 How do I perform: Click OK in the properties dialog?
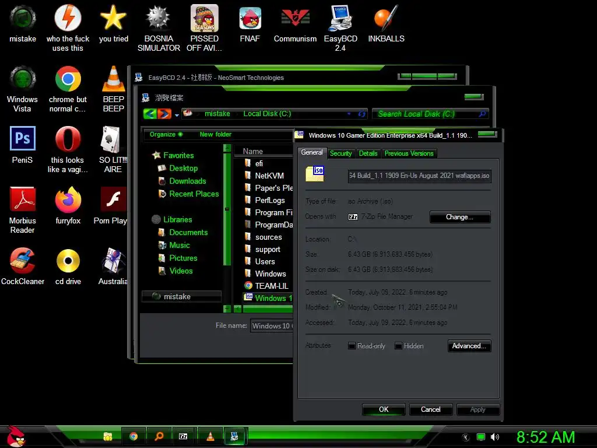pos(384,409)
